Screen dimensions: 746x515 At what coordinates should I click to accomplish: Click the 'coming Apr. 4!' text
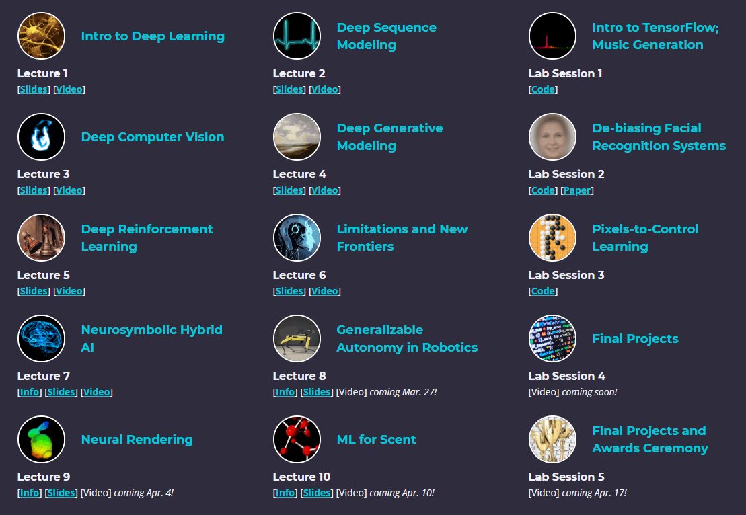[x=144, y=493]
